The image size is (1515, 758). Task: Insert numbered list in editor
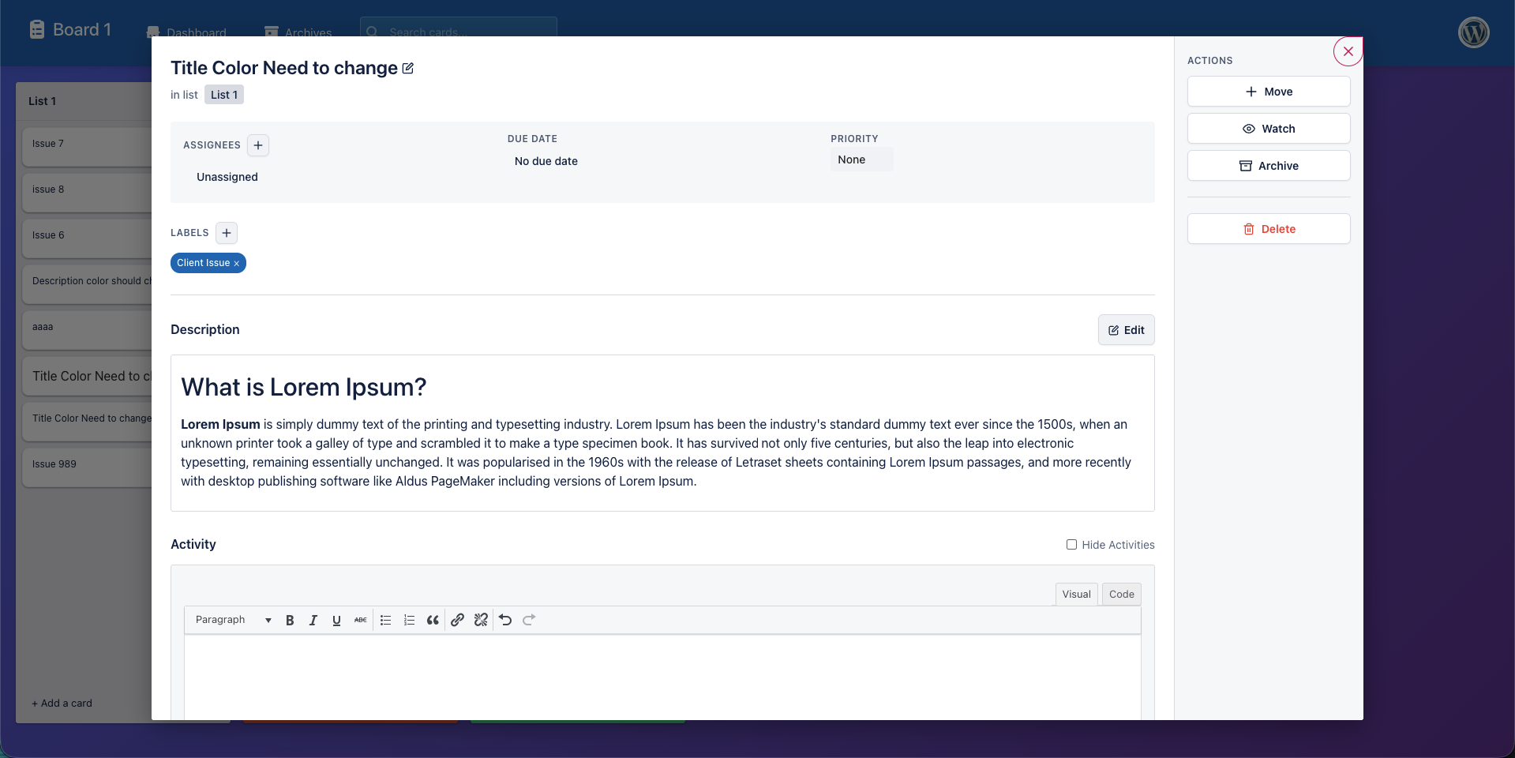tap(409, 621)
